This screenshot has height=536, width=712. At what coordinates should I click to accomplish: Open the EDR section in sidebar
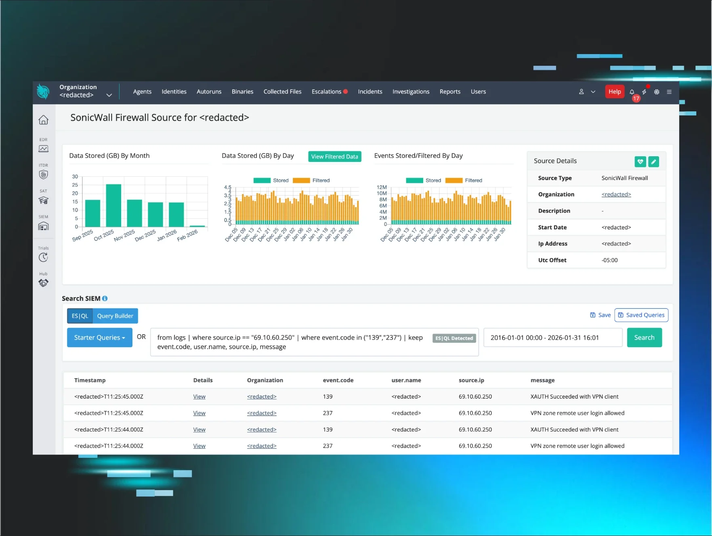pyautogui.click(x=43, y=148)
